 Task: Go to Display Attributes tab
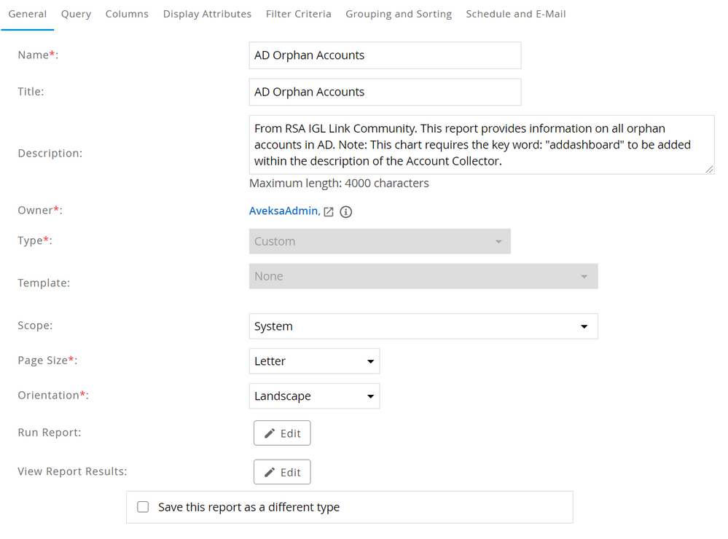tap(207, 14)
